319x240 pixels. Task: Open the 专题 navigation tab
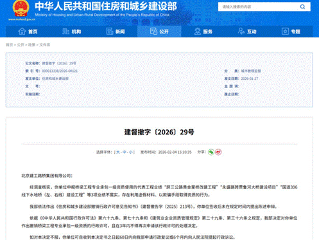click(x=291, y=32)
